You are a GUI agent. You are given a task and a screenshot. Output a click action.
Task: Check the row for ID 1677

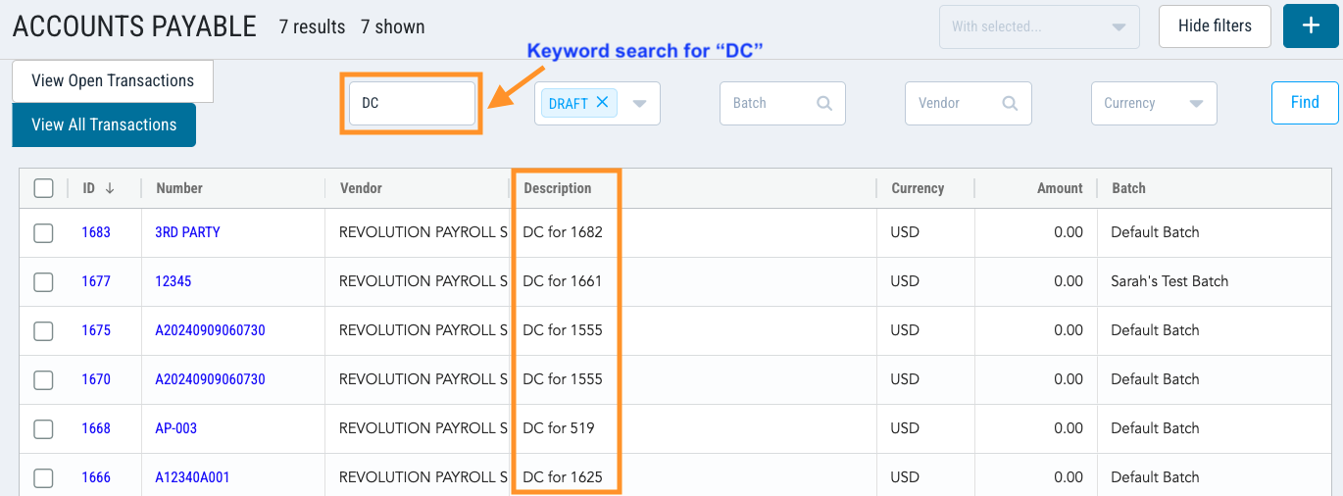43,282
